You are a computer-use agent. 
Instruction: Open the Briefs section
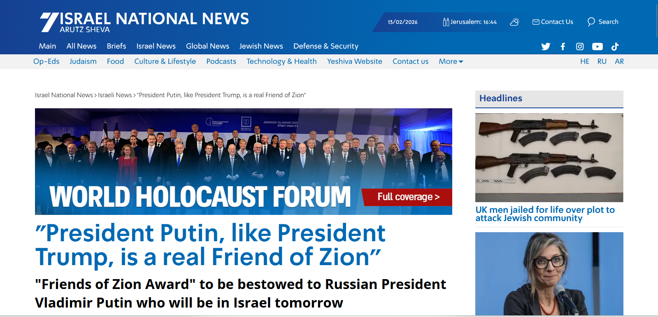[116, 46]
